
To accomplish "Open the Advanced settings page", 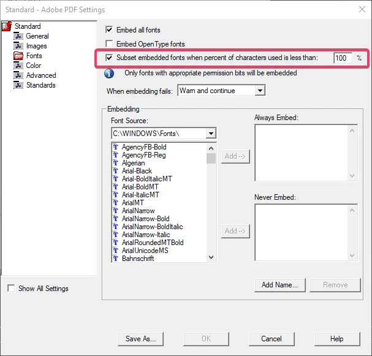I will [41, 75].
